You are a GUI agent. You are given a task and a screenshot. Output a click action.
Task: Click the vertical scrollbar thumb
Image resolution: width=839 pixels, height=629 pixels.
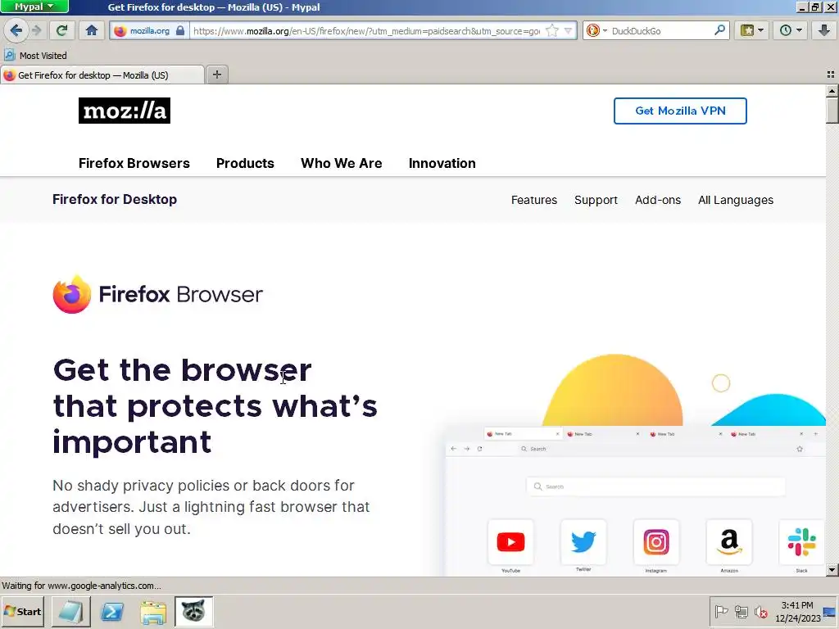tap(832, 111)
